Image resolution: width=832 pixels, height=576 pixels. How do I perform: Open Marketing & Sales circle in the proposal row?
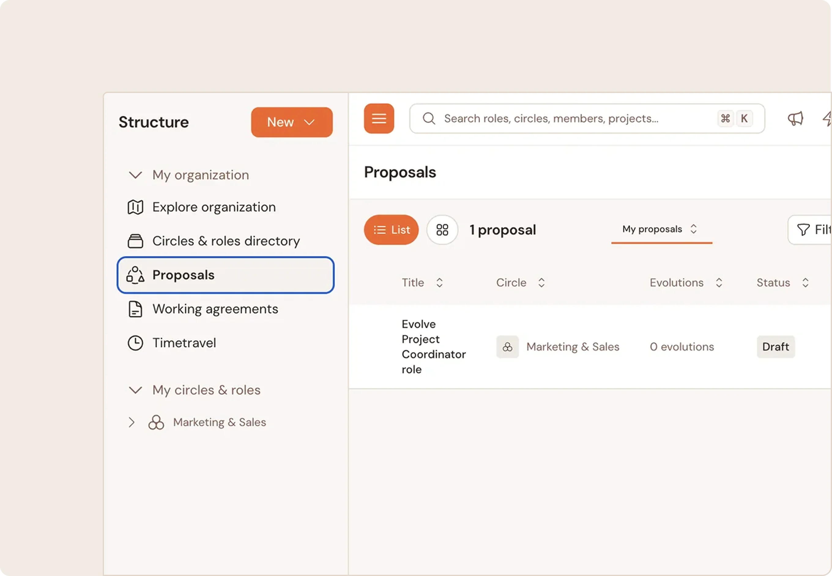click(x=573, y=347)
